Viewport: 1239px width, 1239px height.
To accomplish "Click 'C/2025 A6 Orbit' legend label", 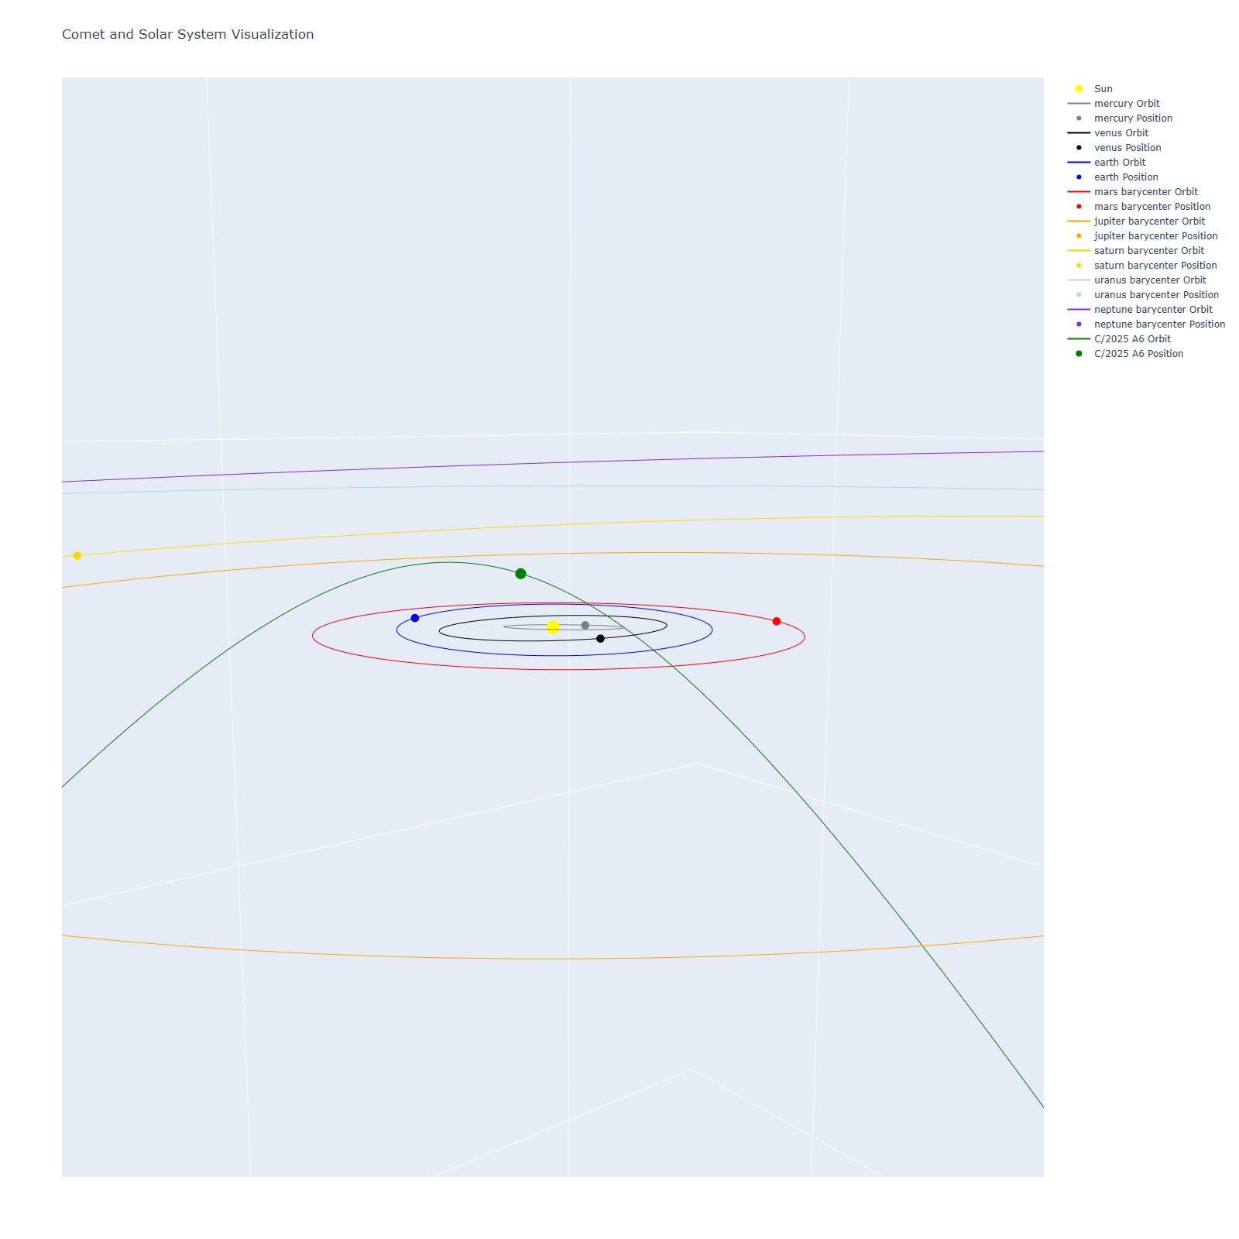I will click(x=1132, y=339).
